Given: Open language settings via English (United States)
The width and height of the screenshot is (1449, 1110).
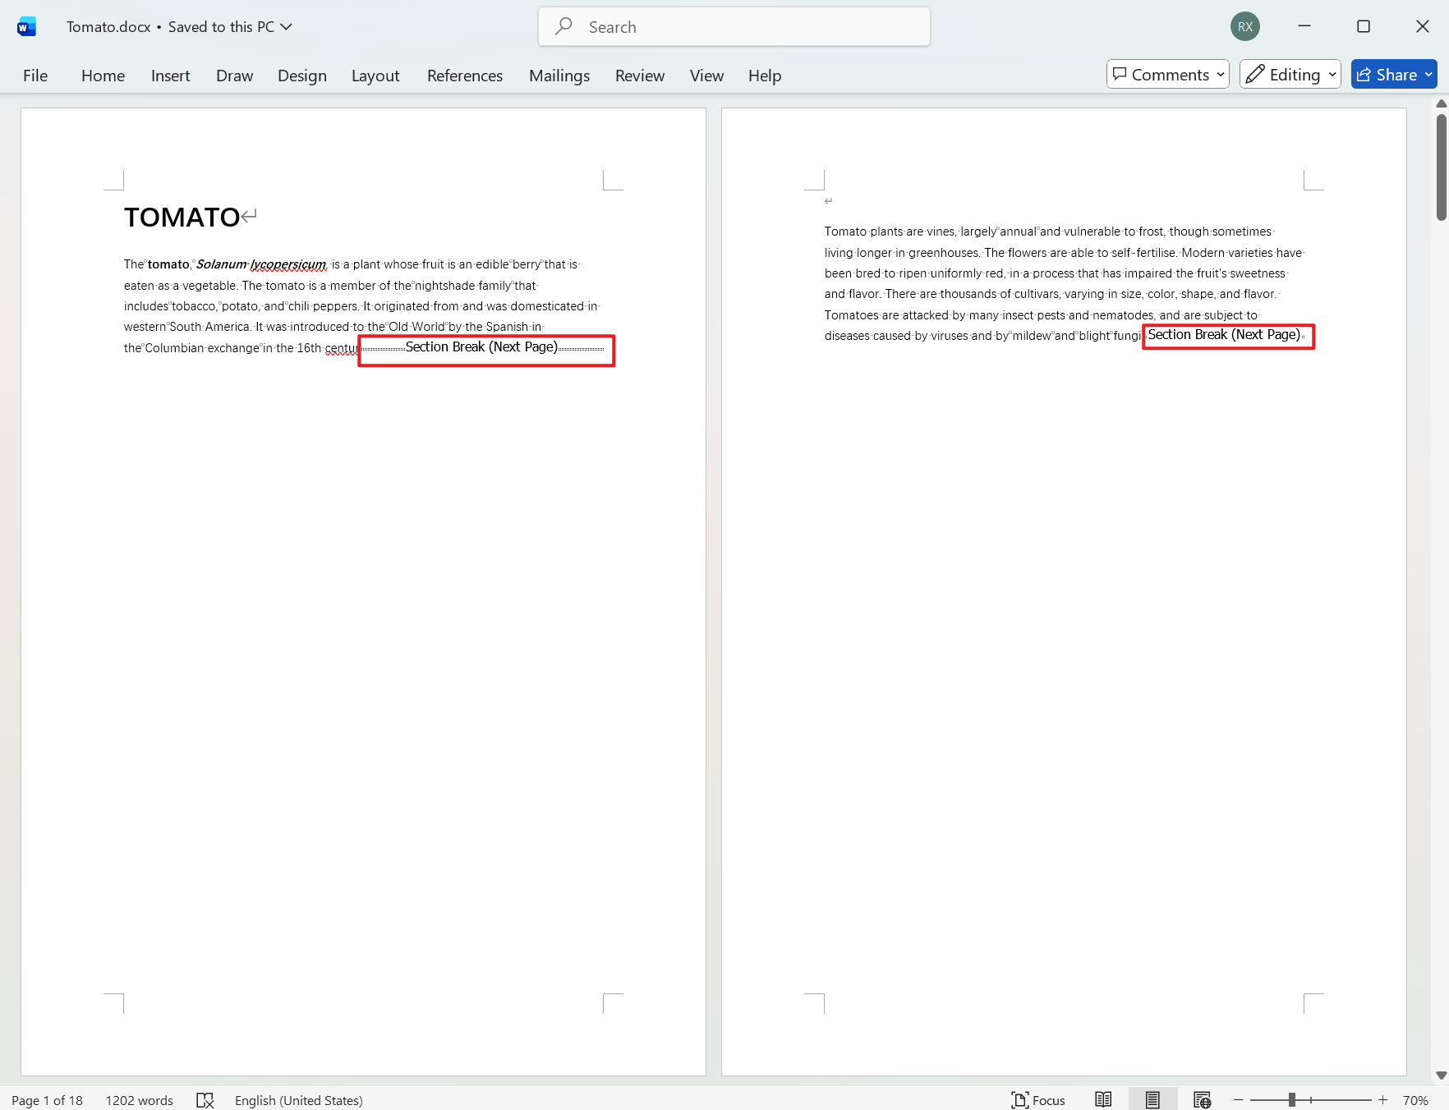Looking at the screenshot, I should tap(298, 1100).
